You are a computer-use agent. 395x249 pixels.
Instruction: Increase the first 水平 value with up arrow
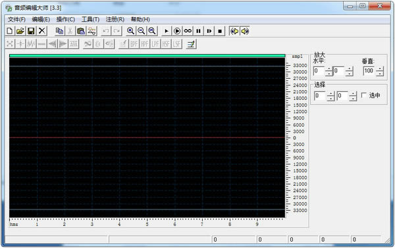tap(329, 69)
